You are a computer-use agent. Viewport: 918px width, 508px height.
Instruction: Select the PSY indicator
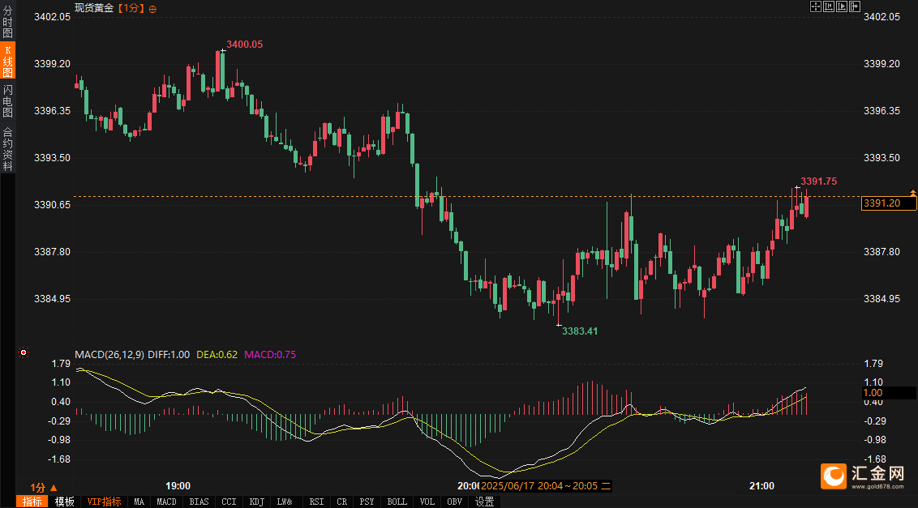coord(367,502)
